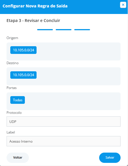Click the dialog title Configurar Nova Regra de Saída
The image size is (128, 166).
tap(35, 6)
